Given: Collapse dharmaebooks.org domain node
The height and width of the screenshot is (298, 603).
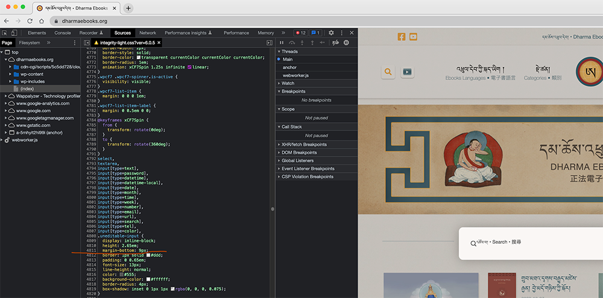Looking at the screenshot, I should 6,60.
